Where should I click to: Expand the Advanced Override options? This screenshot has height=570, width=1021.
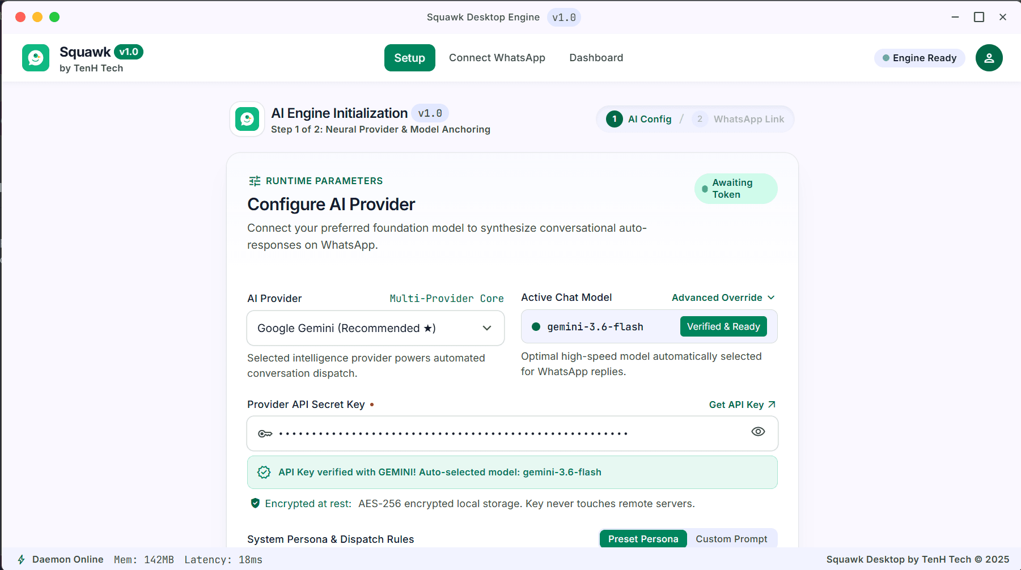(723, 297)
